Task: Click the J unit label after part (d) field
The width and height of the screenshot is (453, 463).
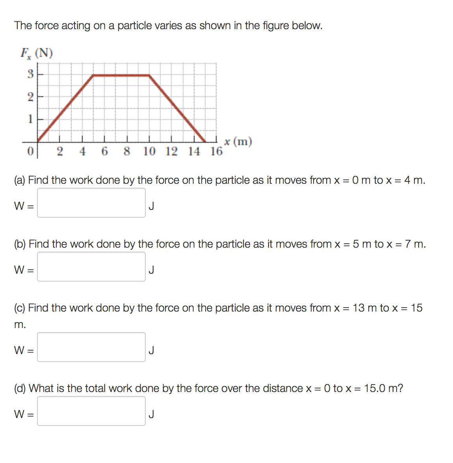Action: (x=152, y=414)
